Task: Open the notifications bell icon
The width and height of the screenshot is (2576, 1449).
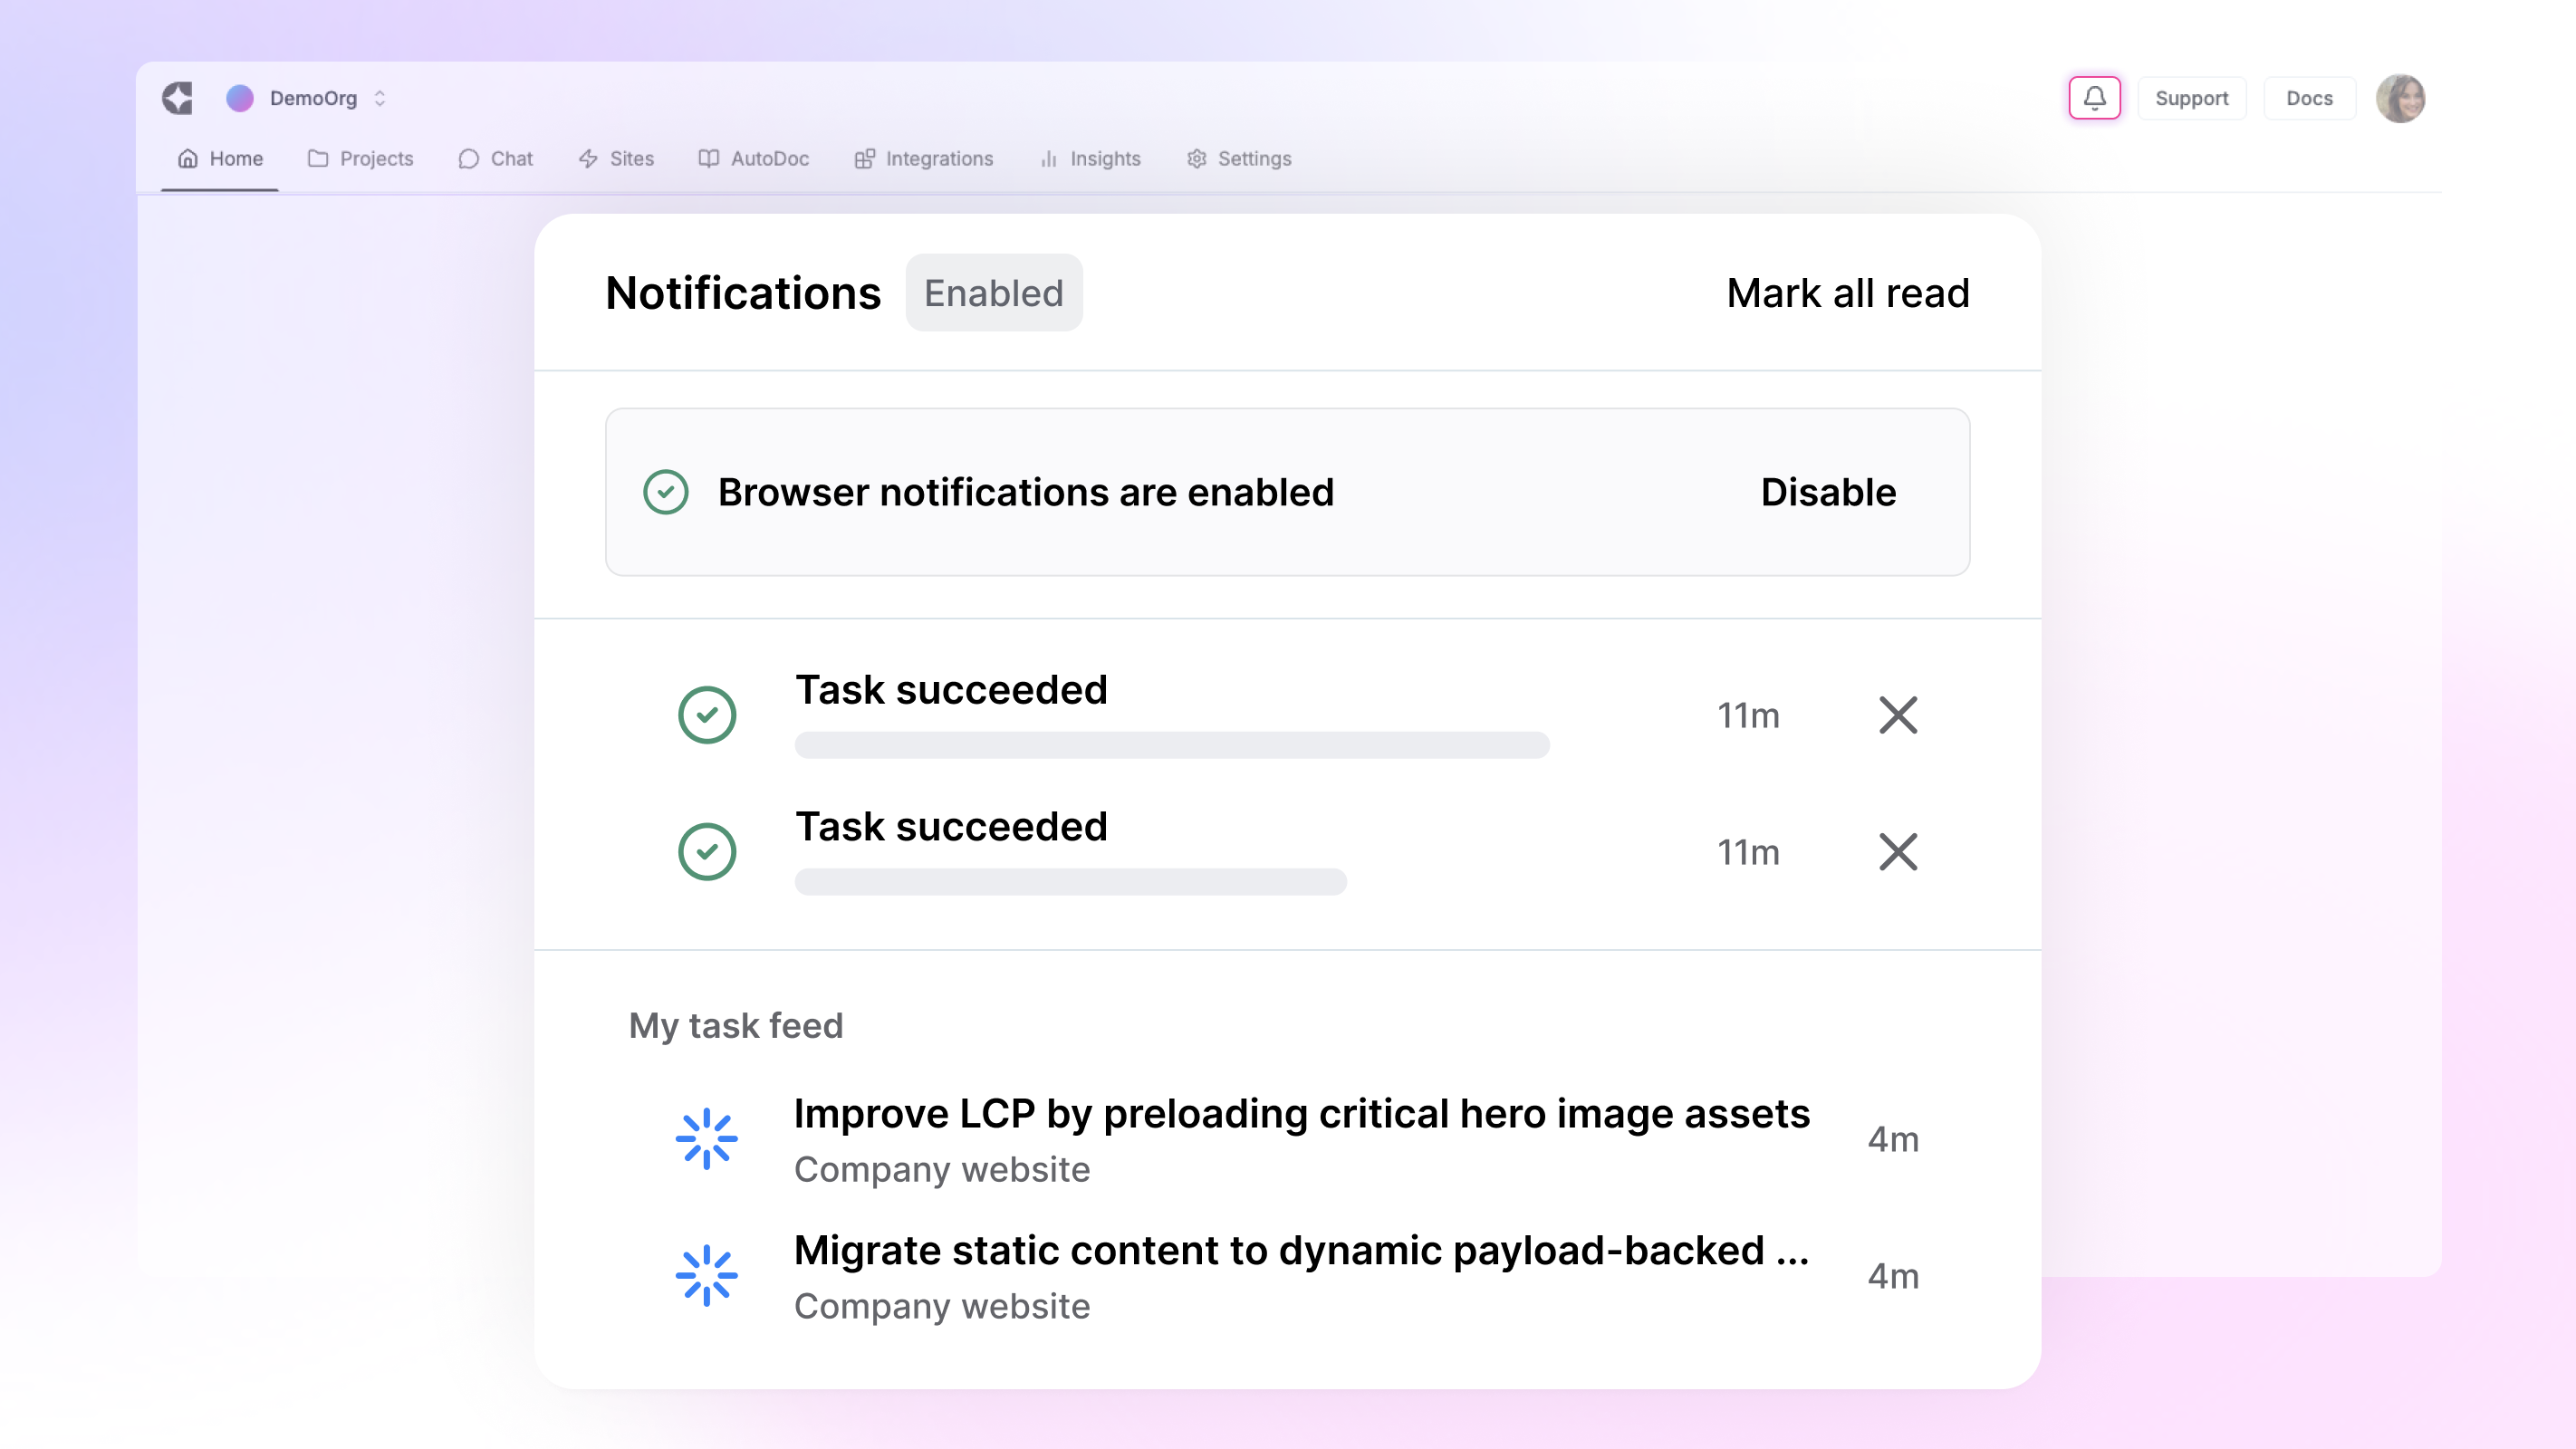Action: coord(2094,97)
